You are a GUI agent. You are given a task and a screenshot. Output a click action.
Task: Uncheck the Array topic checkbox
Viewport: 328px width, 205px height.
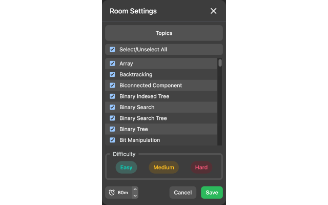pos(112,64)
